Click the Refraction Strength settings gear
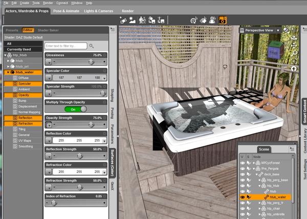307x219 pixels. [105, 181]
